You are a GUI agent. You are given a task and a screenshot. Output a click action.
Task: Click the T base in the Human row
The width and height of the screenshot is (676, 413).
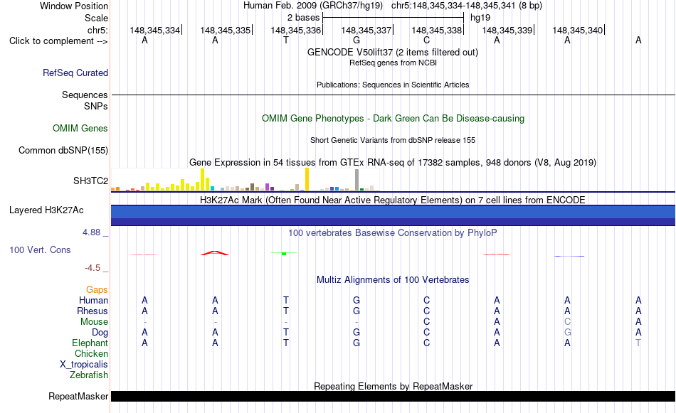tap(286, 301)
